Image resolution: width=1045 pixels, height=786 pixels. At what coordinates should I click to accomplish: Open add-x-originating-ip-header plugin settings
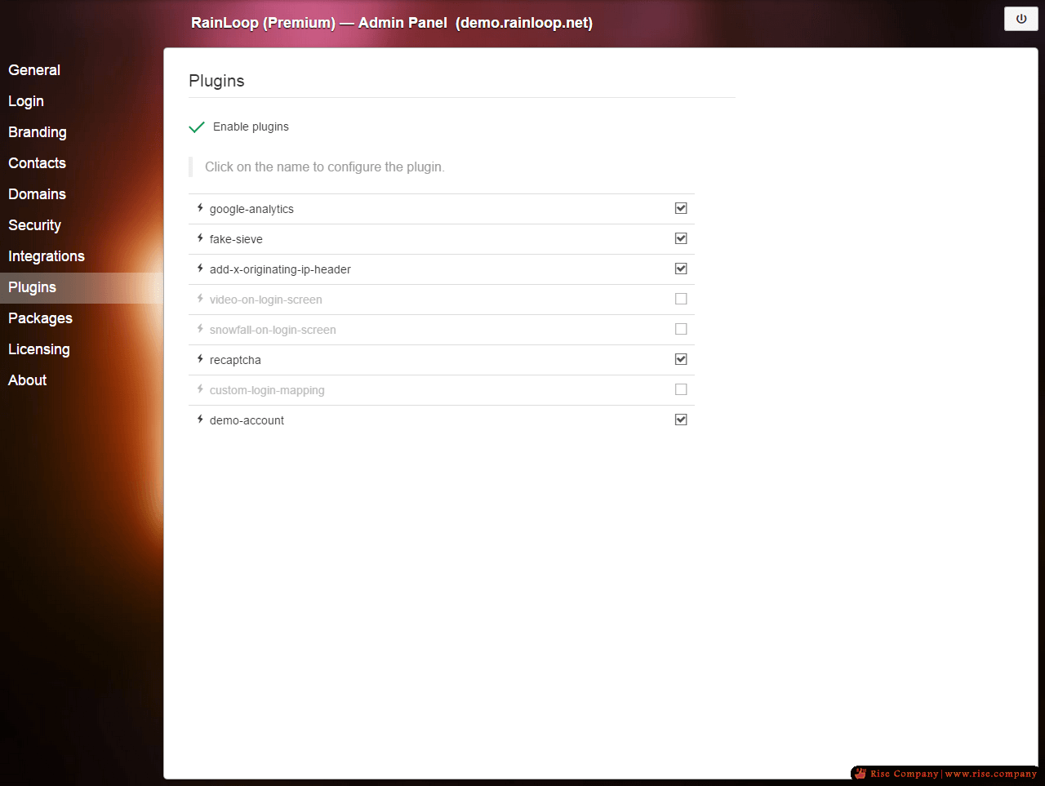click(280, 269)
